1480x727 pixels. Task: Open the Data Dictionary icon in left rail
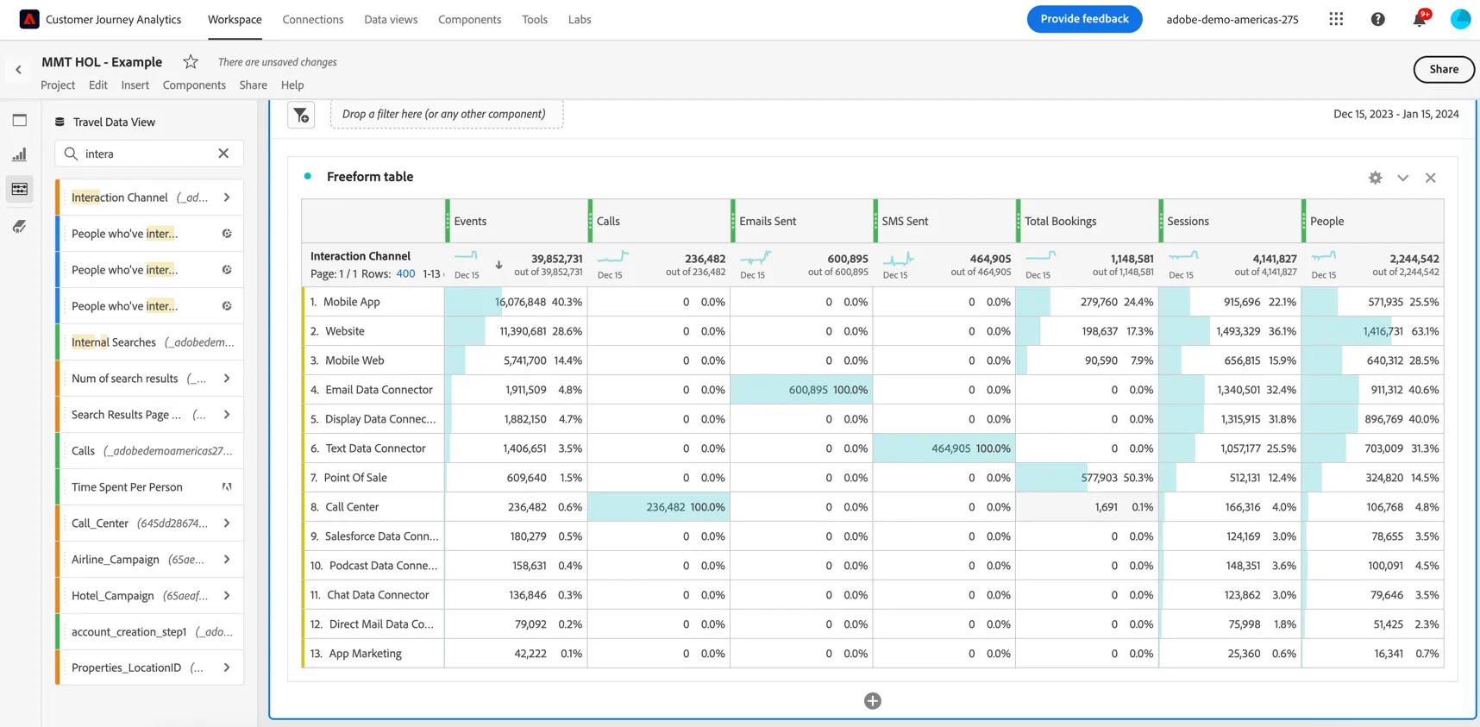click(x=20, y=226)
